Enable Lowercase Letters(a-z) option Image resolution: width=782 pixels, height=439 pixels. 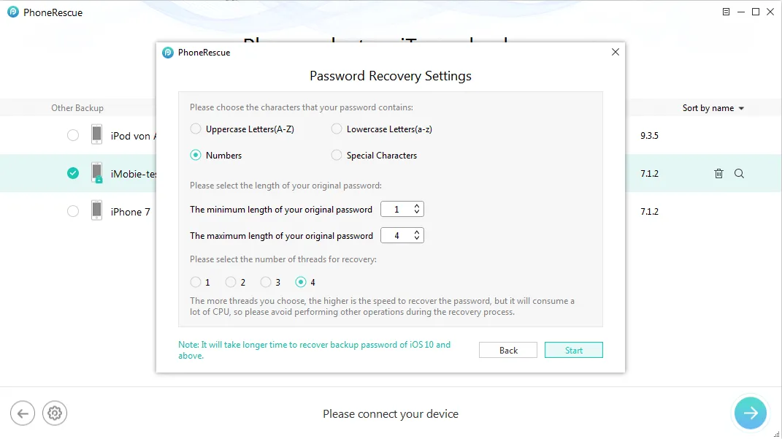[337, 129]
